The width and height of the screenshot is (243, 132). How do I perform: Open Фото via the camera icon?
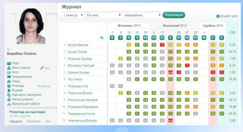[x=9, y=72]
